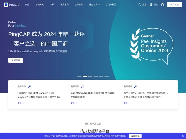Select the second carousel slide indicator
186x139 pixels.
coord(85,76)
